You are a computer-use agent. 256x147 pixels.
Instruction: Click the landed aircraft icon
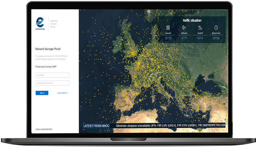coord(200,28)
